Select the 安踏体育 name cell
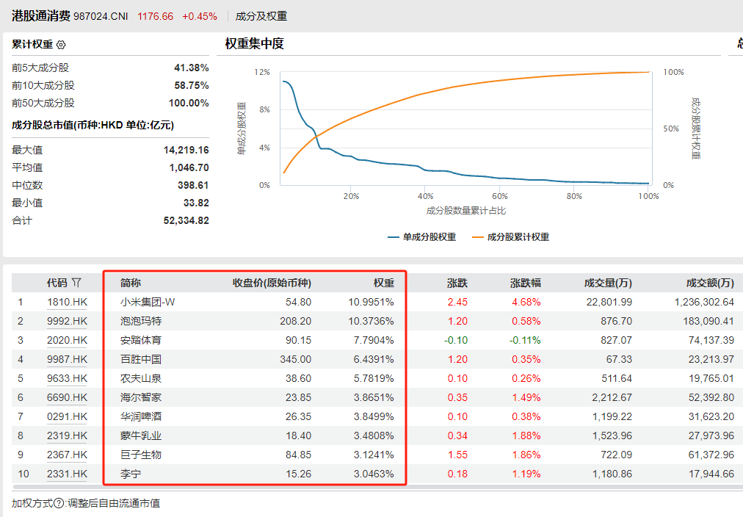The width and height of the screenshot is (743, 517). pos(141,340)
